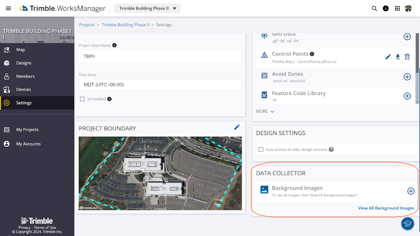The image size is (420, 236).
Task: Enable the 3D Enabled checkbox
Action: (x=82, y=99)
